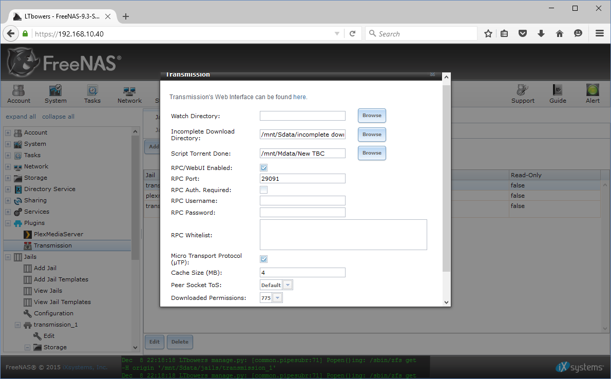611x379 pixels.
Task: Bookmark this page with the star icon
Action: click(488, 33)
